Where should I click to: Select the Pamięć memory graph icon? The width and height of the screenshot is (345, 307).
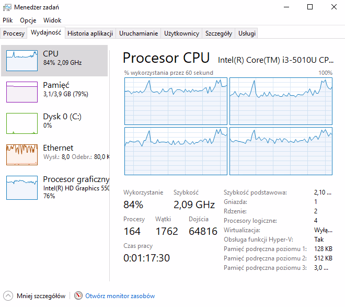pos(21,92)
